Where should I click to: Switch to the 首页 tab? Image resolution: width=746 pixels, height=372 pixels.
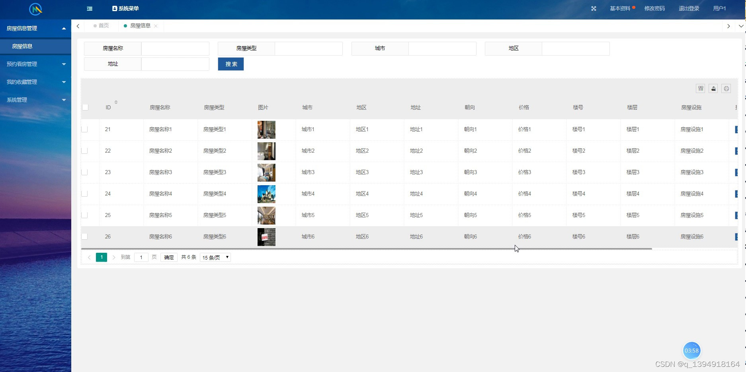[101, 25]
